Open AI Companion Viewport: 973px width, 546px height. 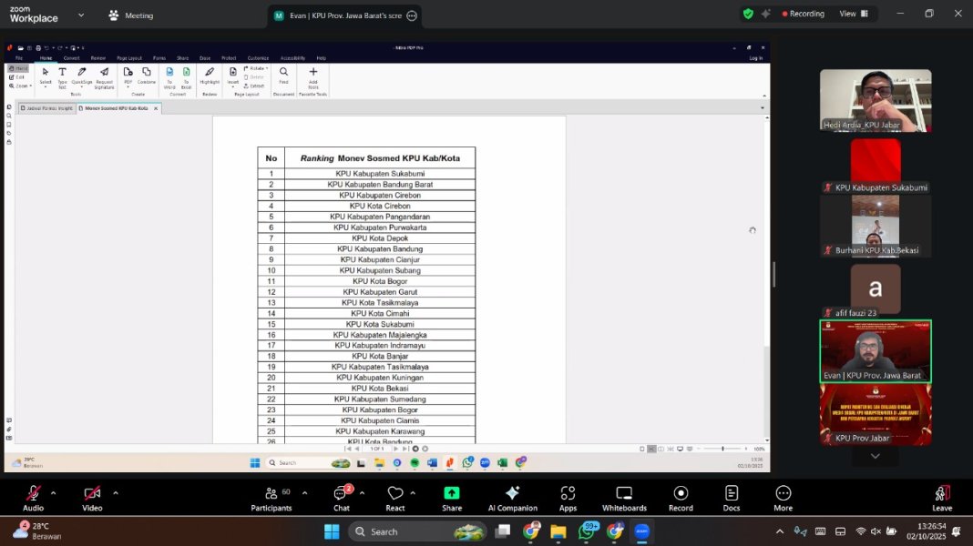pos(512,498)
